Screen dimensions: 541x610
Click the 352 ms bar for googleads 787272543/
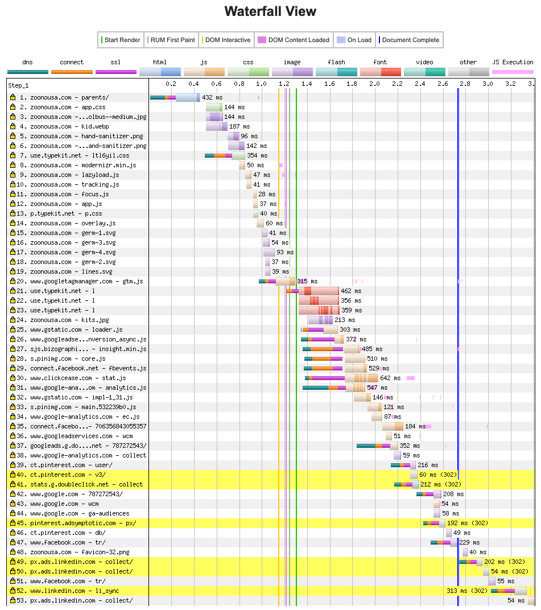(377, 446)
